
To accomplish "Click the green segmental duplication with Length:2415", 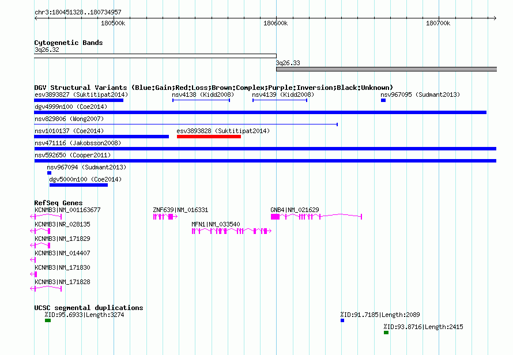I will point(386,333).
